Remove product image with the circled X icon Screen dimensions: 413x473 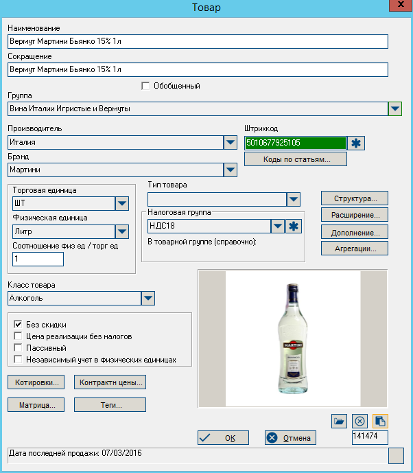(x=359, y=421)
